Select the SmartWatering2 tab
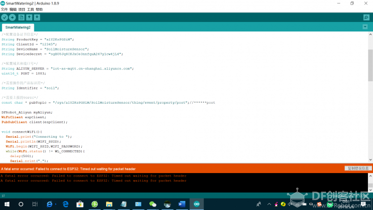The height and width of the screenshot is (210, 373). [18, 27]
